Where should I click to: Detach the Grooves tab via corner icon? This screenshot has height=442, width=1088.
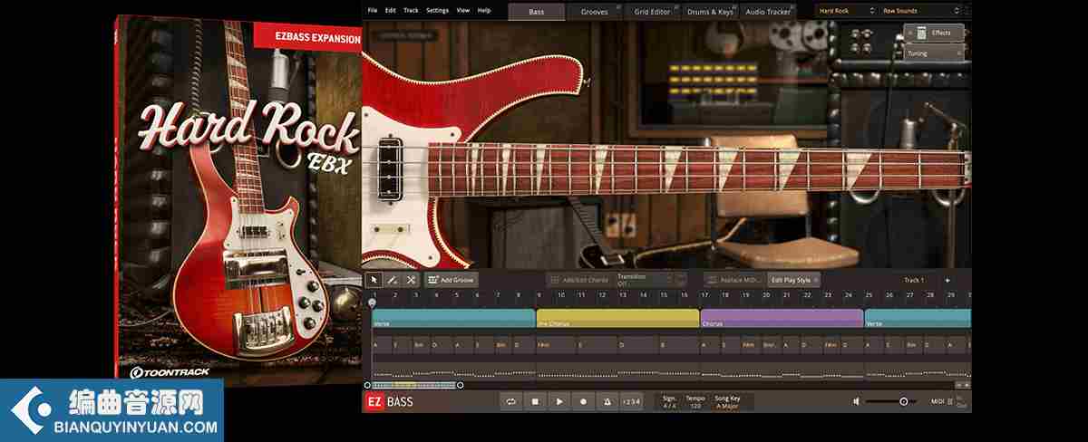click(x=618, y=7)
